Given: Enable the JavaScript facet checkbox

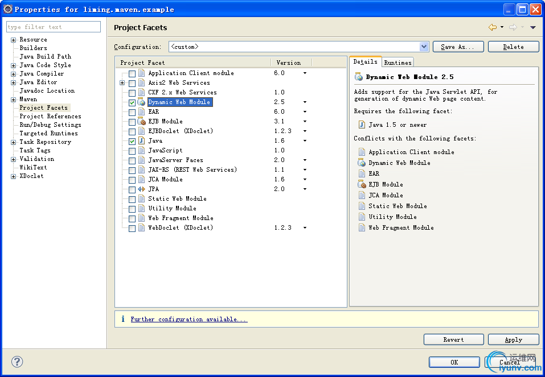Looking at the screenshot, I should pyautogui.click(x=132, y=151).
